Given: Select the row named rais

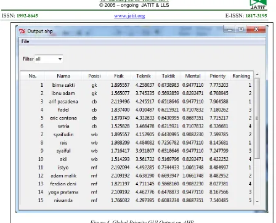Looking at the screenshot, I should [137, 142].
